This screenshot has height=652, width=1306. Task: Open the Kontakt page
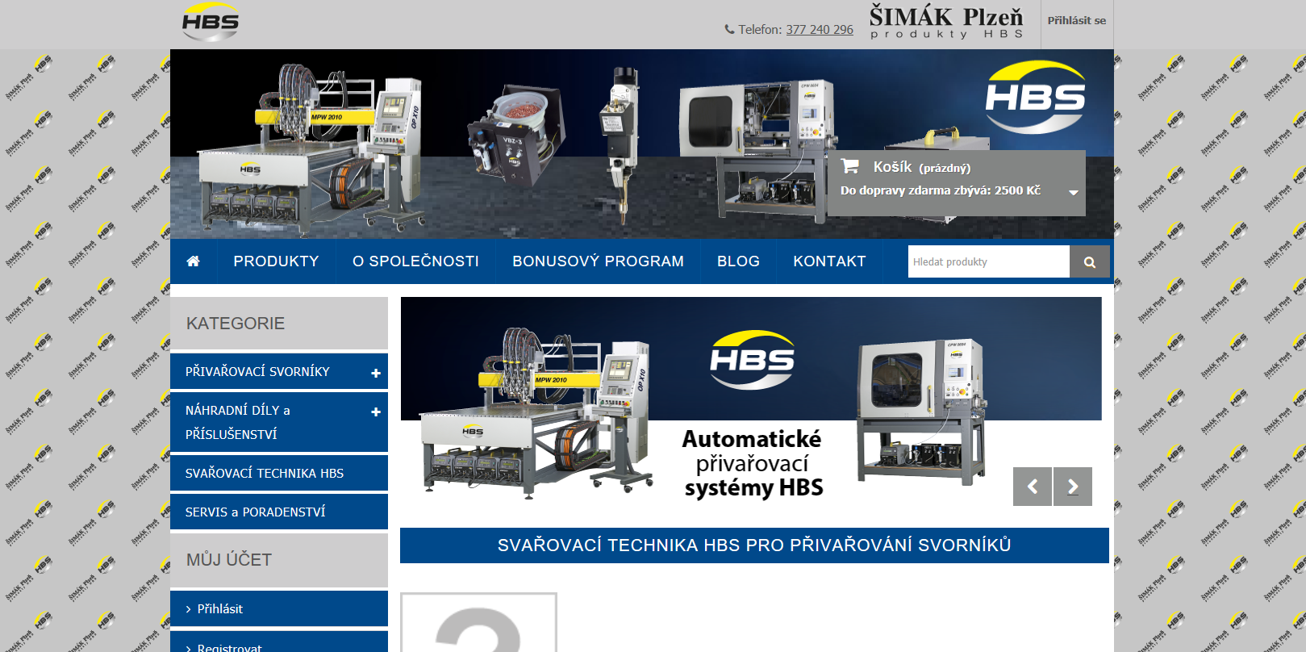pos(829,261)
